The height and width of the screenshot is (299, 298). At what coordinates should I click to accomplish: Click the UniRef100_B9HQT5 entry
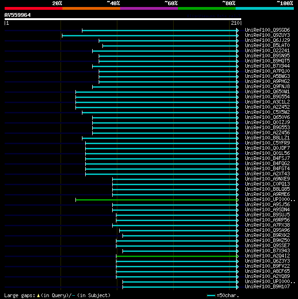(267, 61)
